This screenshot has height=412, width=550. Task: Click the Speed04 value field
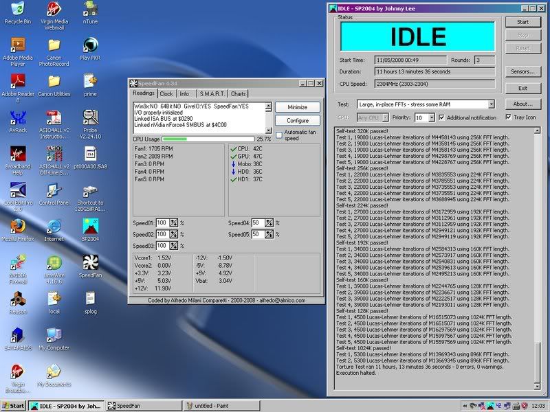pyautogui.click(x=258, y=222)
